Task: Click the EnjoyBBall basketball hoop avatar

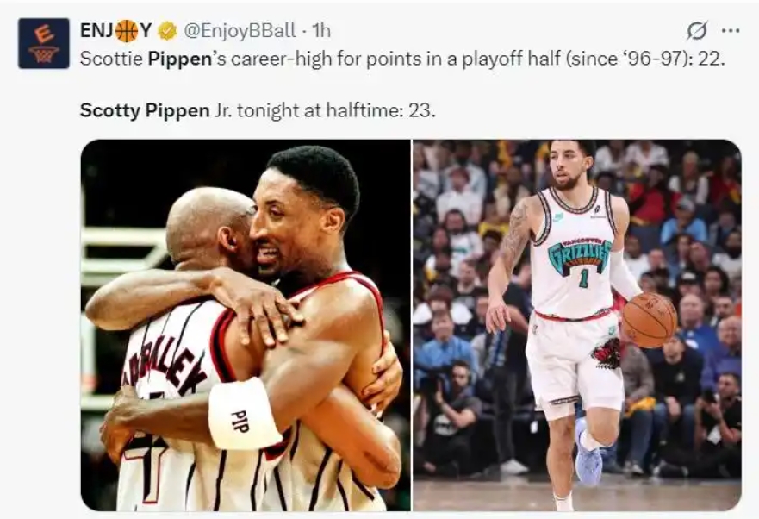Action: tap(44, 43)
